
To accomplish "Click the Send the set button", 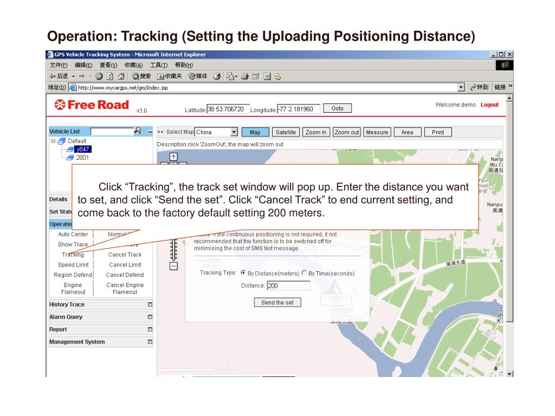I will (x=277, y=302).
